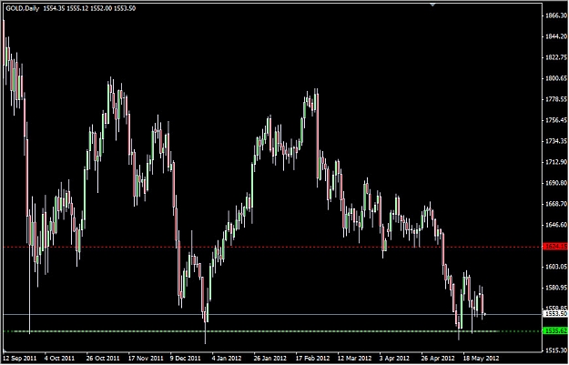Click the 1690.80 price axis label
Viewport: 569px width, 365px height.
pos(556,183)
